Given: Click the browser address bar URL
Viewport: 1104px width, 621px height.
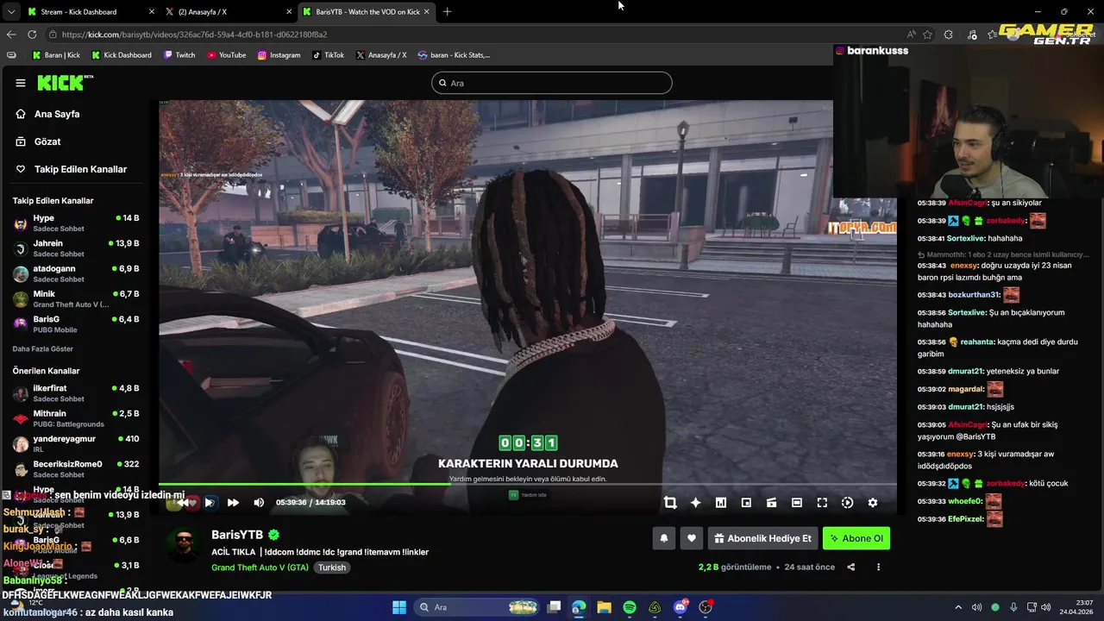Looking at the screenshot, I should (x=194, y=34).
